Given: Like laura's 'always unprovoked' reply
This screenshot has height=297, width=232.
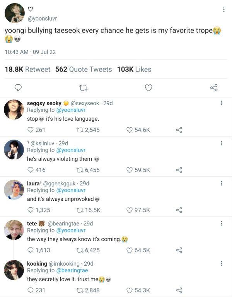Looking at the screenshot, I should [x=130, y=210].
